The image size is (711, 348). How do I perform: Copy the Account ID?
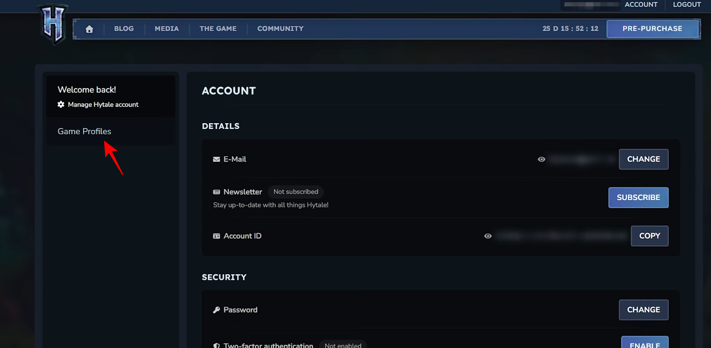(649, 236)
